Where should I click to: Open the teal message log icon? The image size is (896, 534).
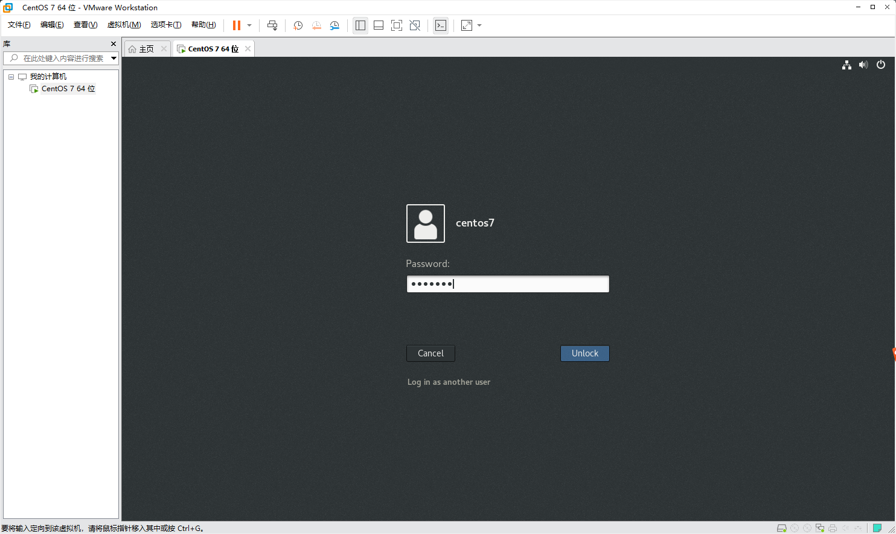click(x=877, y=528)
